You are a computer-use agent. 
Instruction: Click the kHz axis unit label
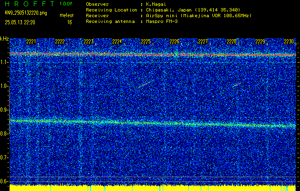coord(4,39)
